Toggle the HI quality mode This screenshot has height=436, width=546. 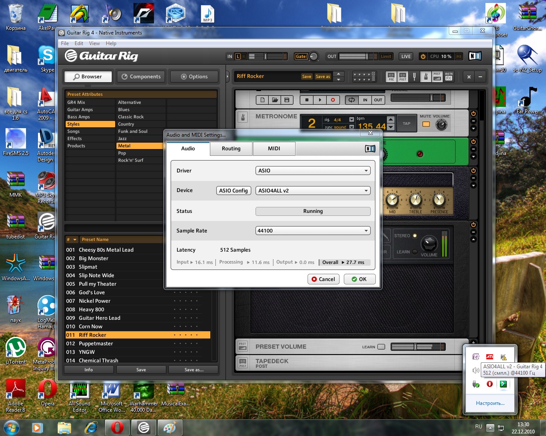[459, 56]
